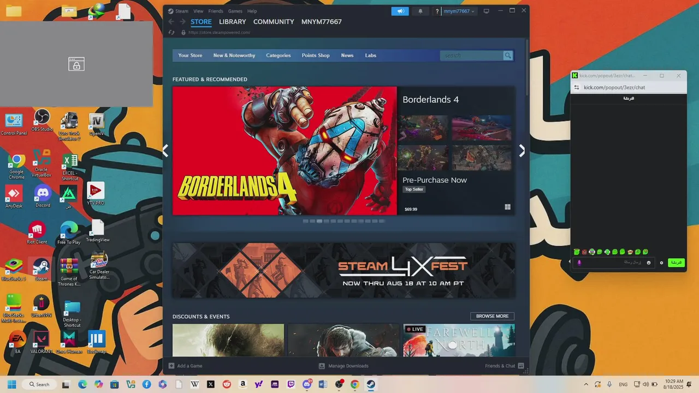699x393 pixels.
Task: Open OBS Studio desktop icon
Action: [x=42, y=121]
